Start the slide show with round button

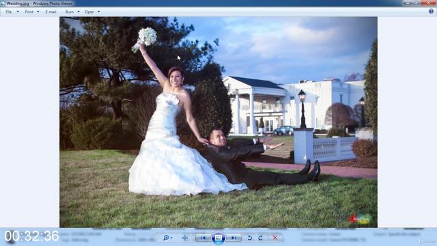[218, 238]
